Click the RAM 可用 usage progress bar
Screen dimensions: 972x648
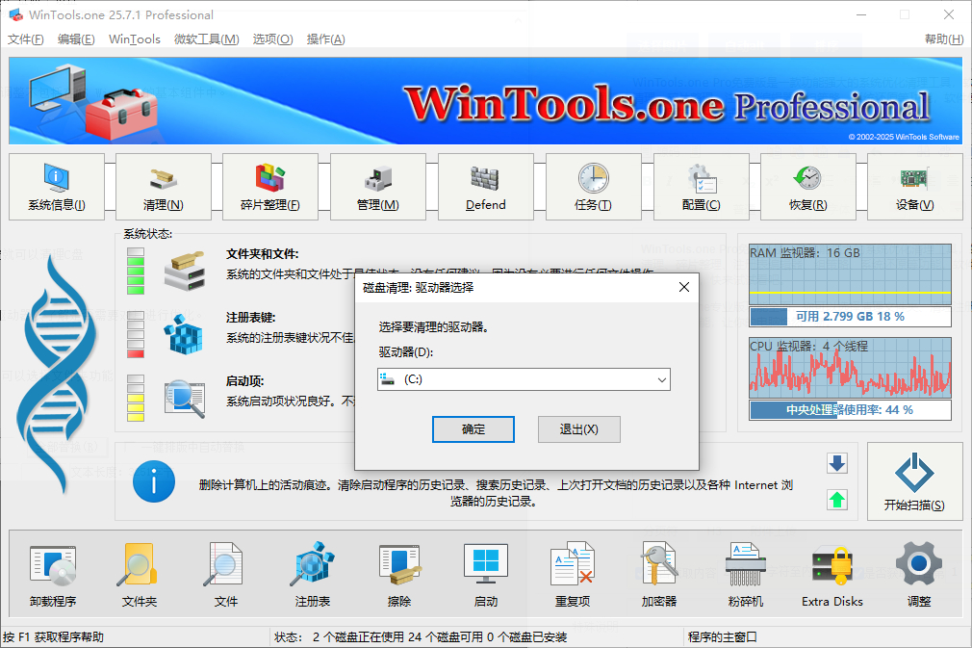(x=850, y=318)
